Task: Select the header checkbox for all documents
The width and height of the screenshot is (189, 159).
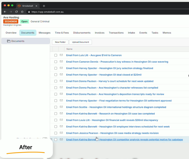Action: (x=56, y=49)
